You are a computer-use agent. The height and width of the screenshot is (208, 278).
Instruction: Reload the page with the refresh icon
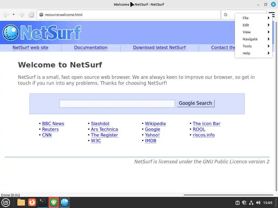coord(31,15)
